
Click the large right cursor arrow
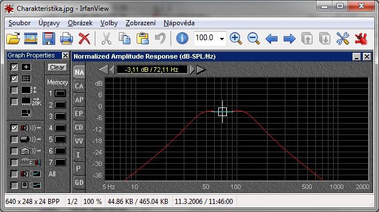[201, 70]
